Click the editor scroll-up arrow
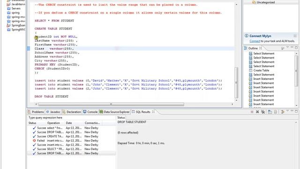 pyautogui.click(x=236, y=4)
